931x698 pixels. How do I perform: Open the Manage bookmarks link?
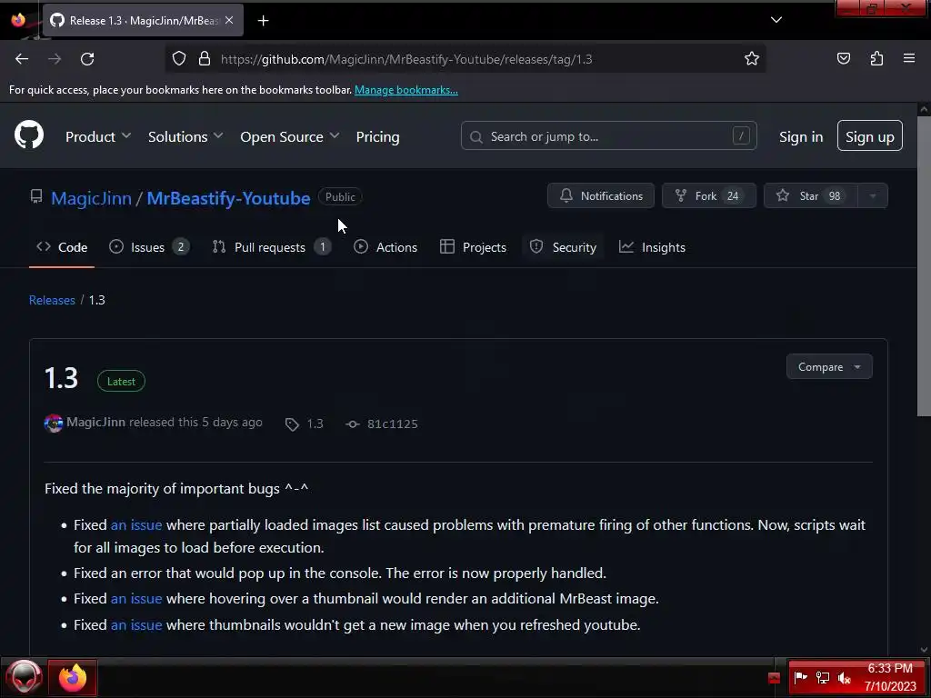406,90
